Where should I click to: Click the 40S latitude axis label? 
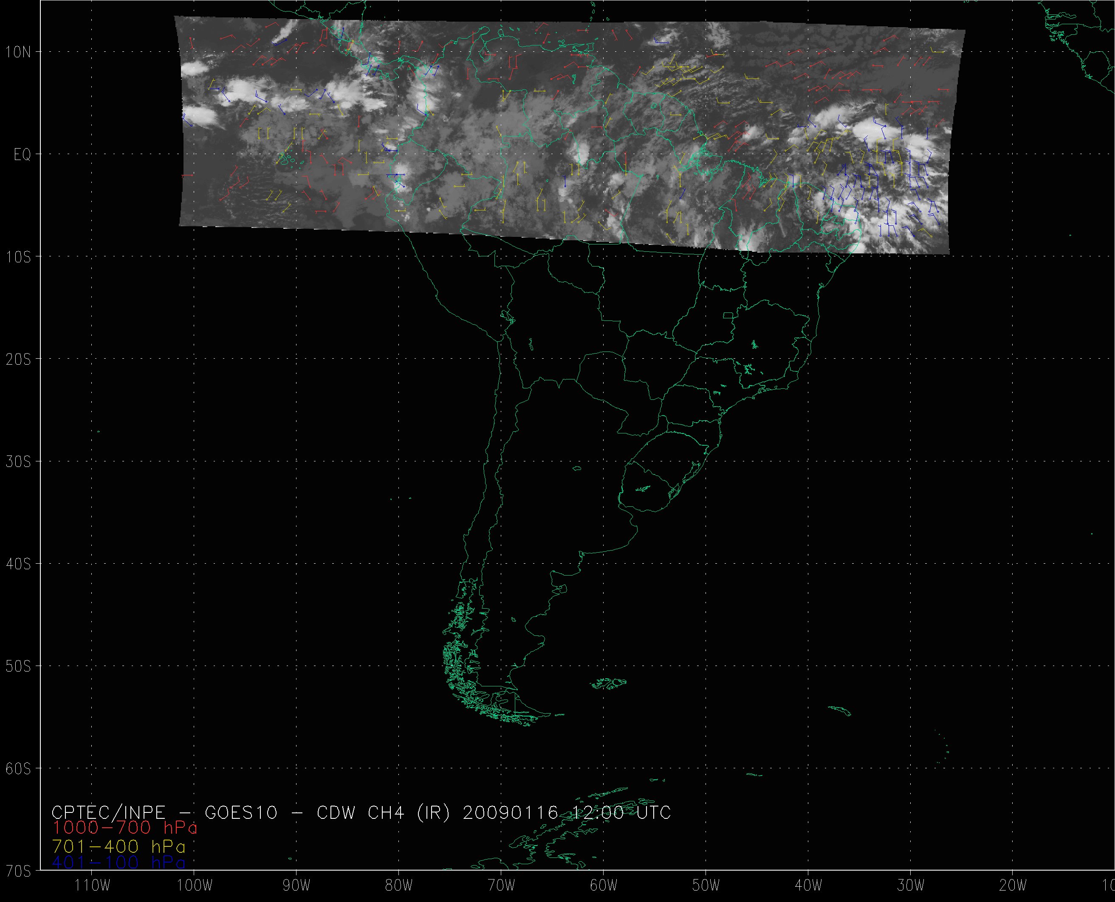(19, 564)
